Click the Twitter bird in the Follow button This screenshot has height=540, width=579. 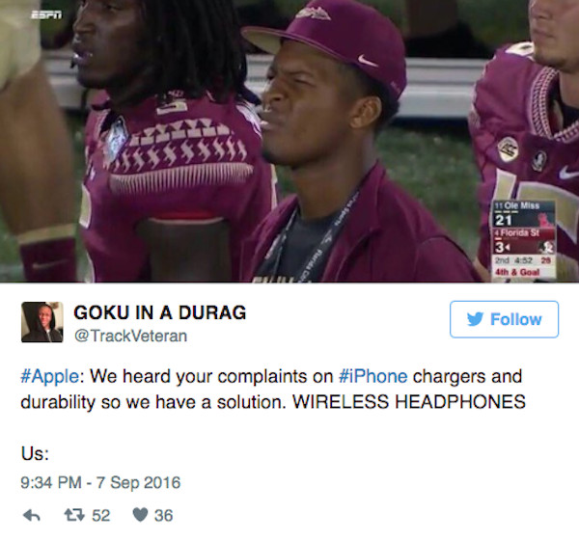[x=475, y=319]
